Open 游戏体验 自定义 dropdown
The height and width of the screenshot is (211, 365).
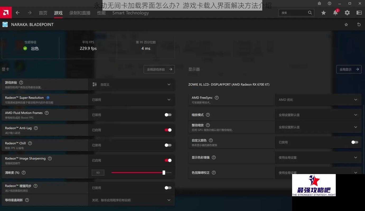[132, 84]
